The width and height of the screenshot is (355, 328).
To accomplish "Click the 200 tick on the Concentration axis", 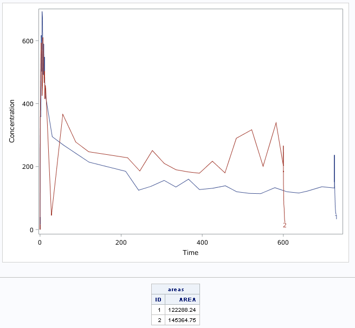I will [x=28, y=167].
